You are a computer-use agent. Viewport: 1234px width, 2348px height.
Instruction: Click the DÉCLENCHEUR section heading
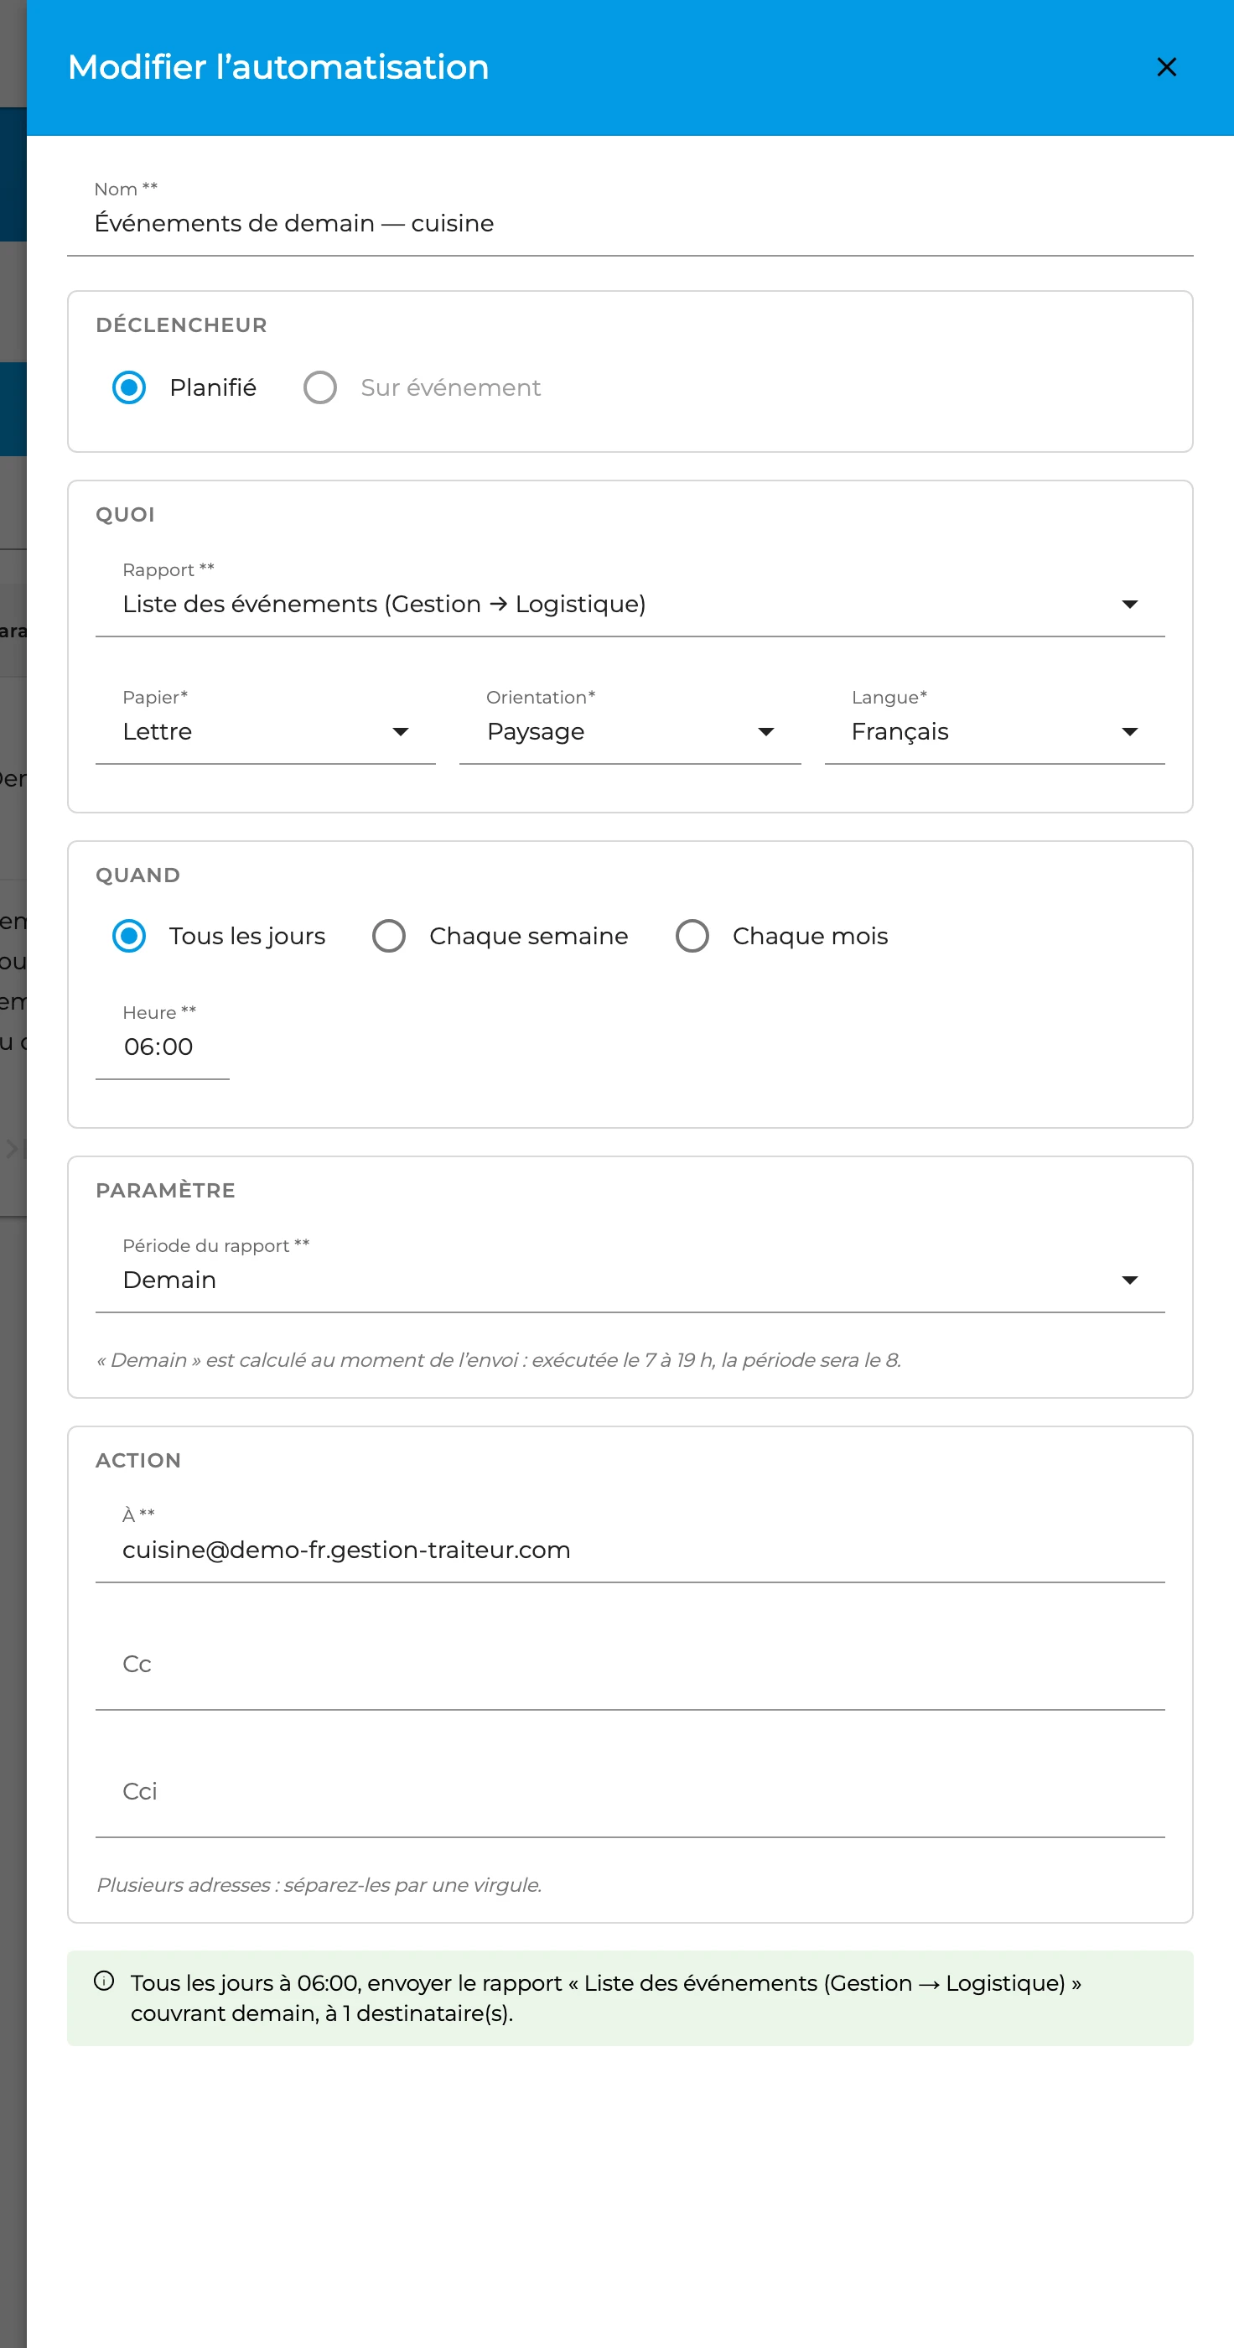(181, 325)
